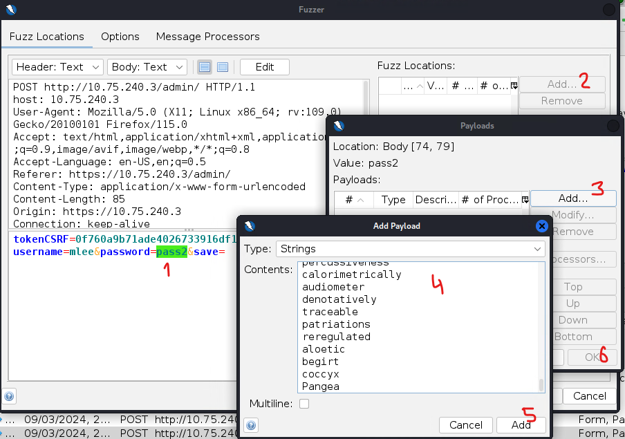Close the Add Payload dialog with X
Image resolution: width=625 pixels, height=439 pixels.
coord(542,226)
